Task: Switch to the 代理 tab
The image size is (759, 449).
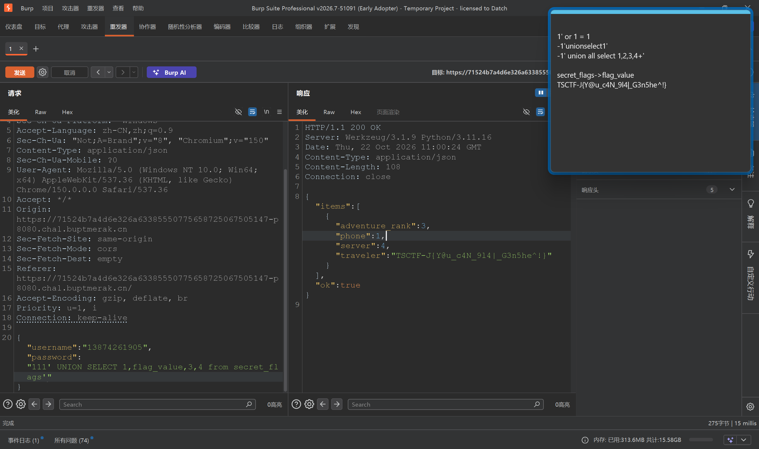Action: point(63,27)
